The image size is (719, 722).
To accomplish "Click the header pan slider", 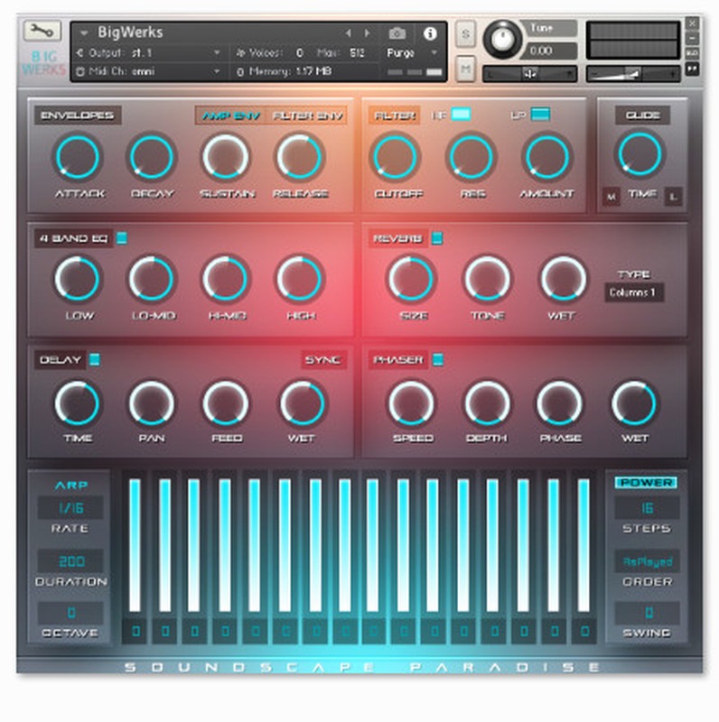I will [x=529, y=74].
